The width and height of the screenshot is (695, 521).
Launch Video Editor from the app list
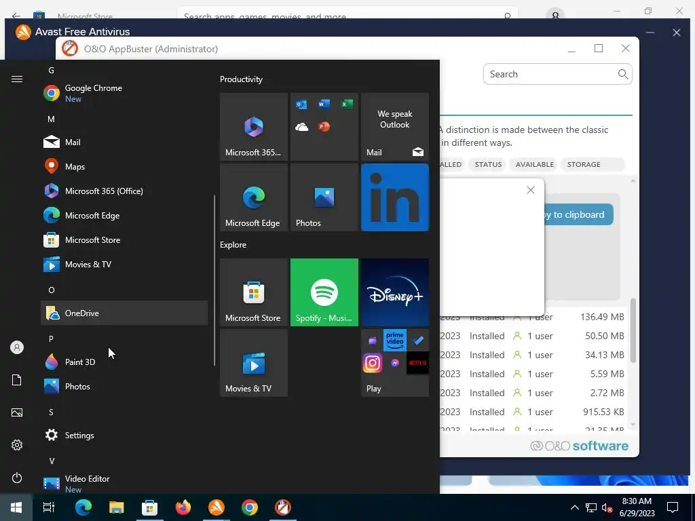click(x=124, y=483)
